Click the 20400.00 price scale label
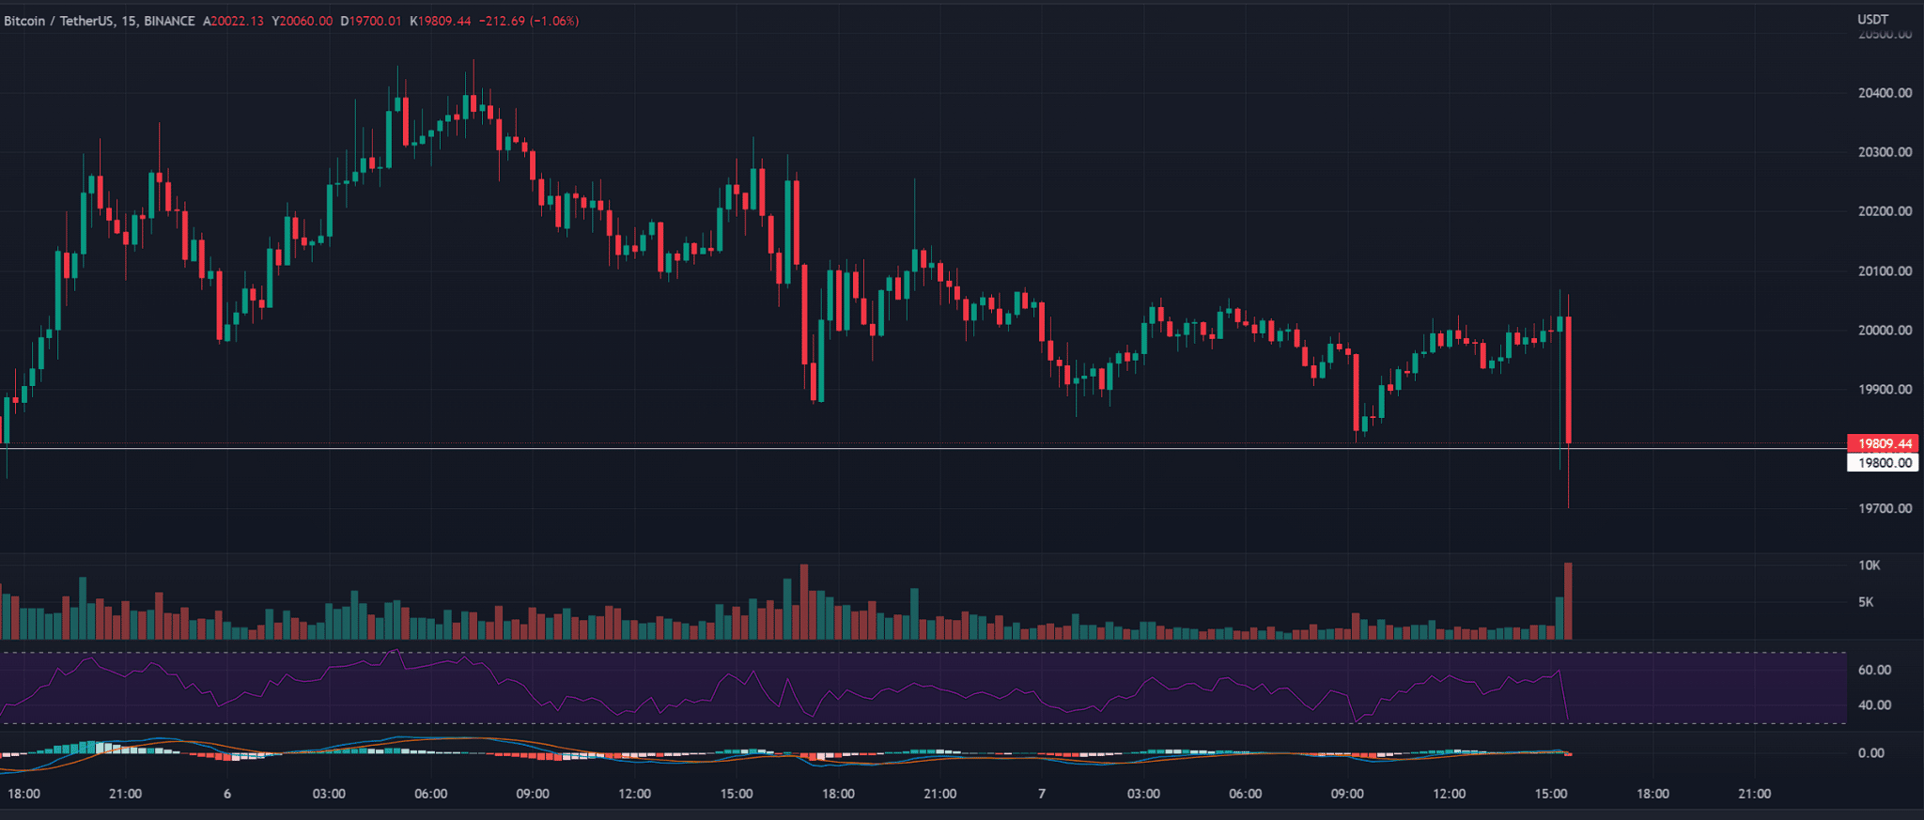1924x820 pixels. [1885, 93]
